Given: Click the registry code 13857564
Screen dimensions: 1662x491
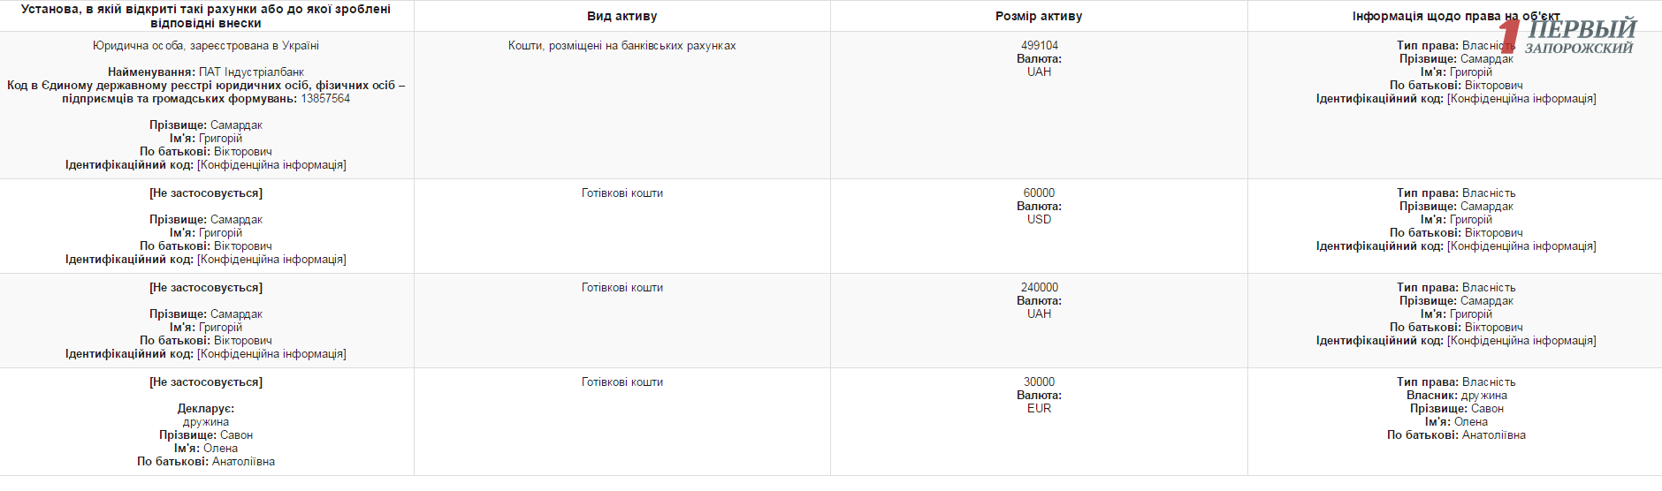Looking at the screenshot, I should pos(325,99).
